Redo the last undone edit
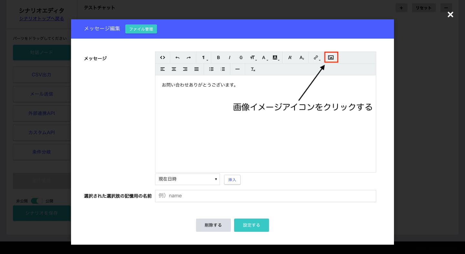 click(189, 58)
